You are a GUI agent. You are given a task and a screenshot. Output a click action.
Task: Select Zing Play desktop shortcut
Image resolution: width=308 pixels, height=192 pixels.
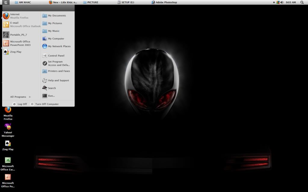(x=8, y=145)
